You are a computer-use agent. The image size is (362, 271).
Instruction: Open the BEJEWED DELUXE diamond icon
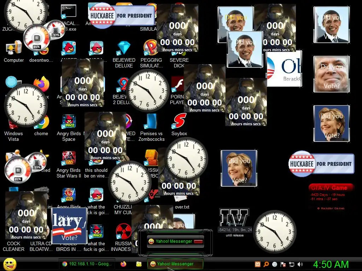click(124, 48)
